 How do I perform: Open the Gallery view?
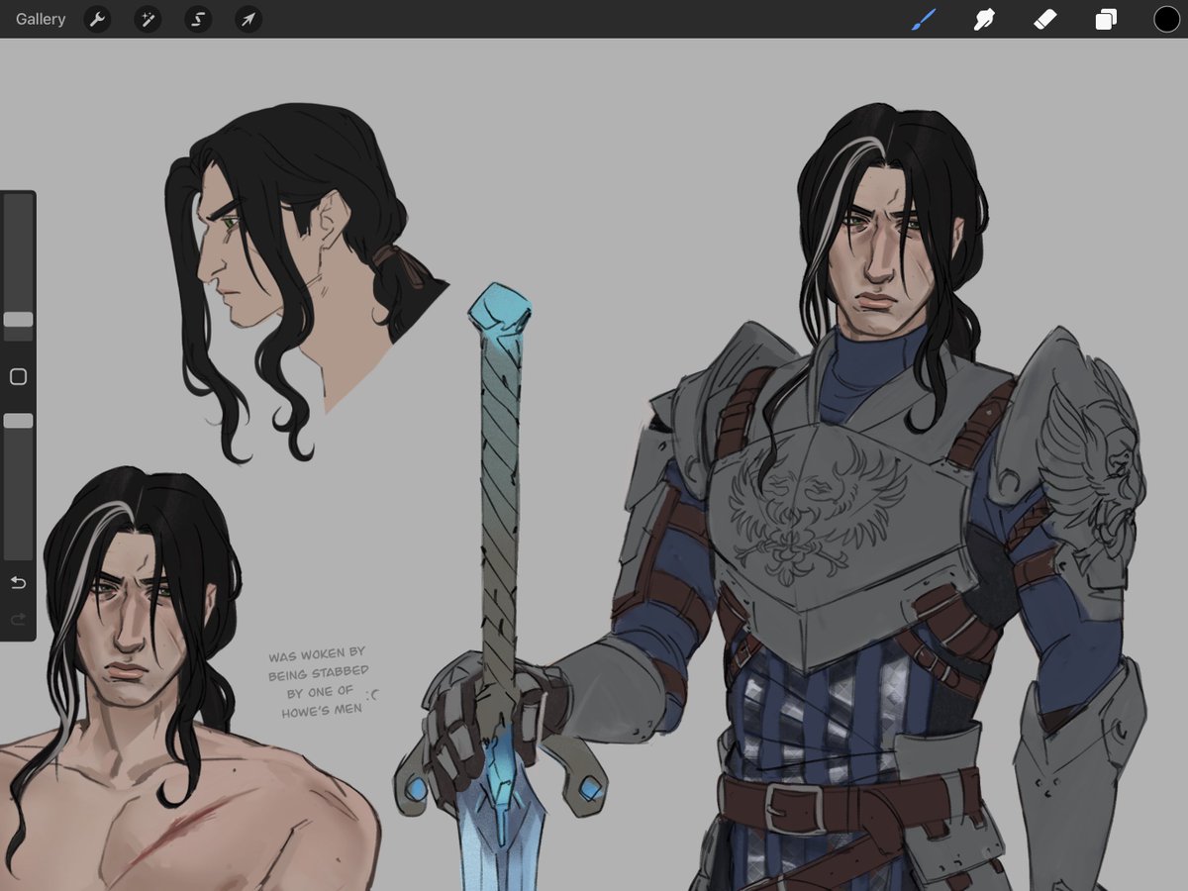point(41,19)
